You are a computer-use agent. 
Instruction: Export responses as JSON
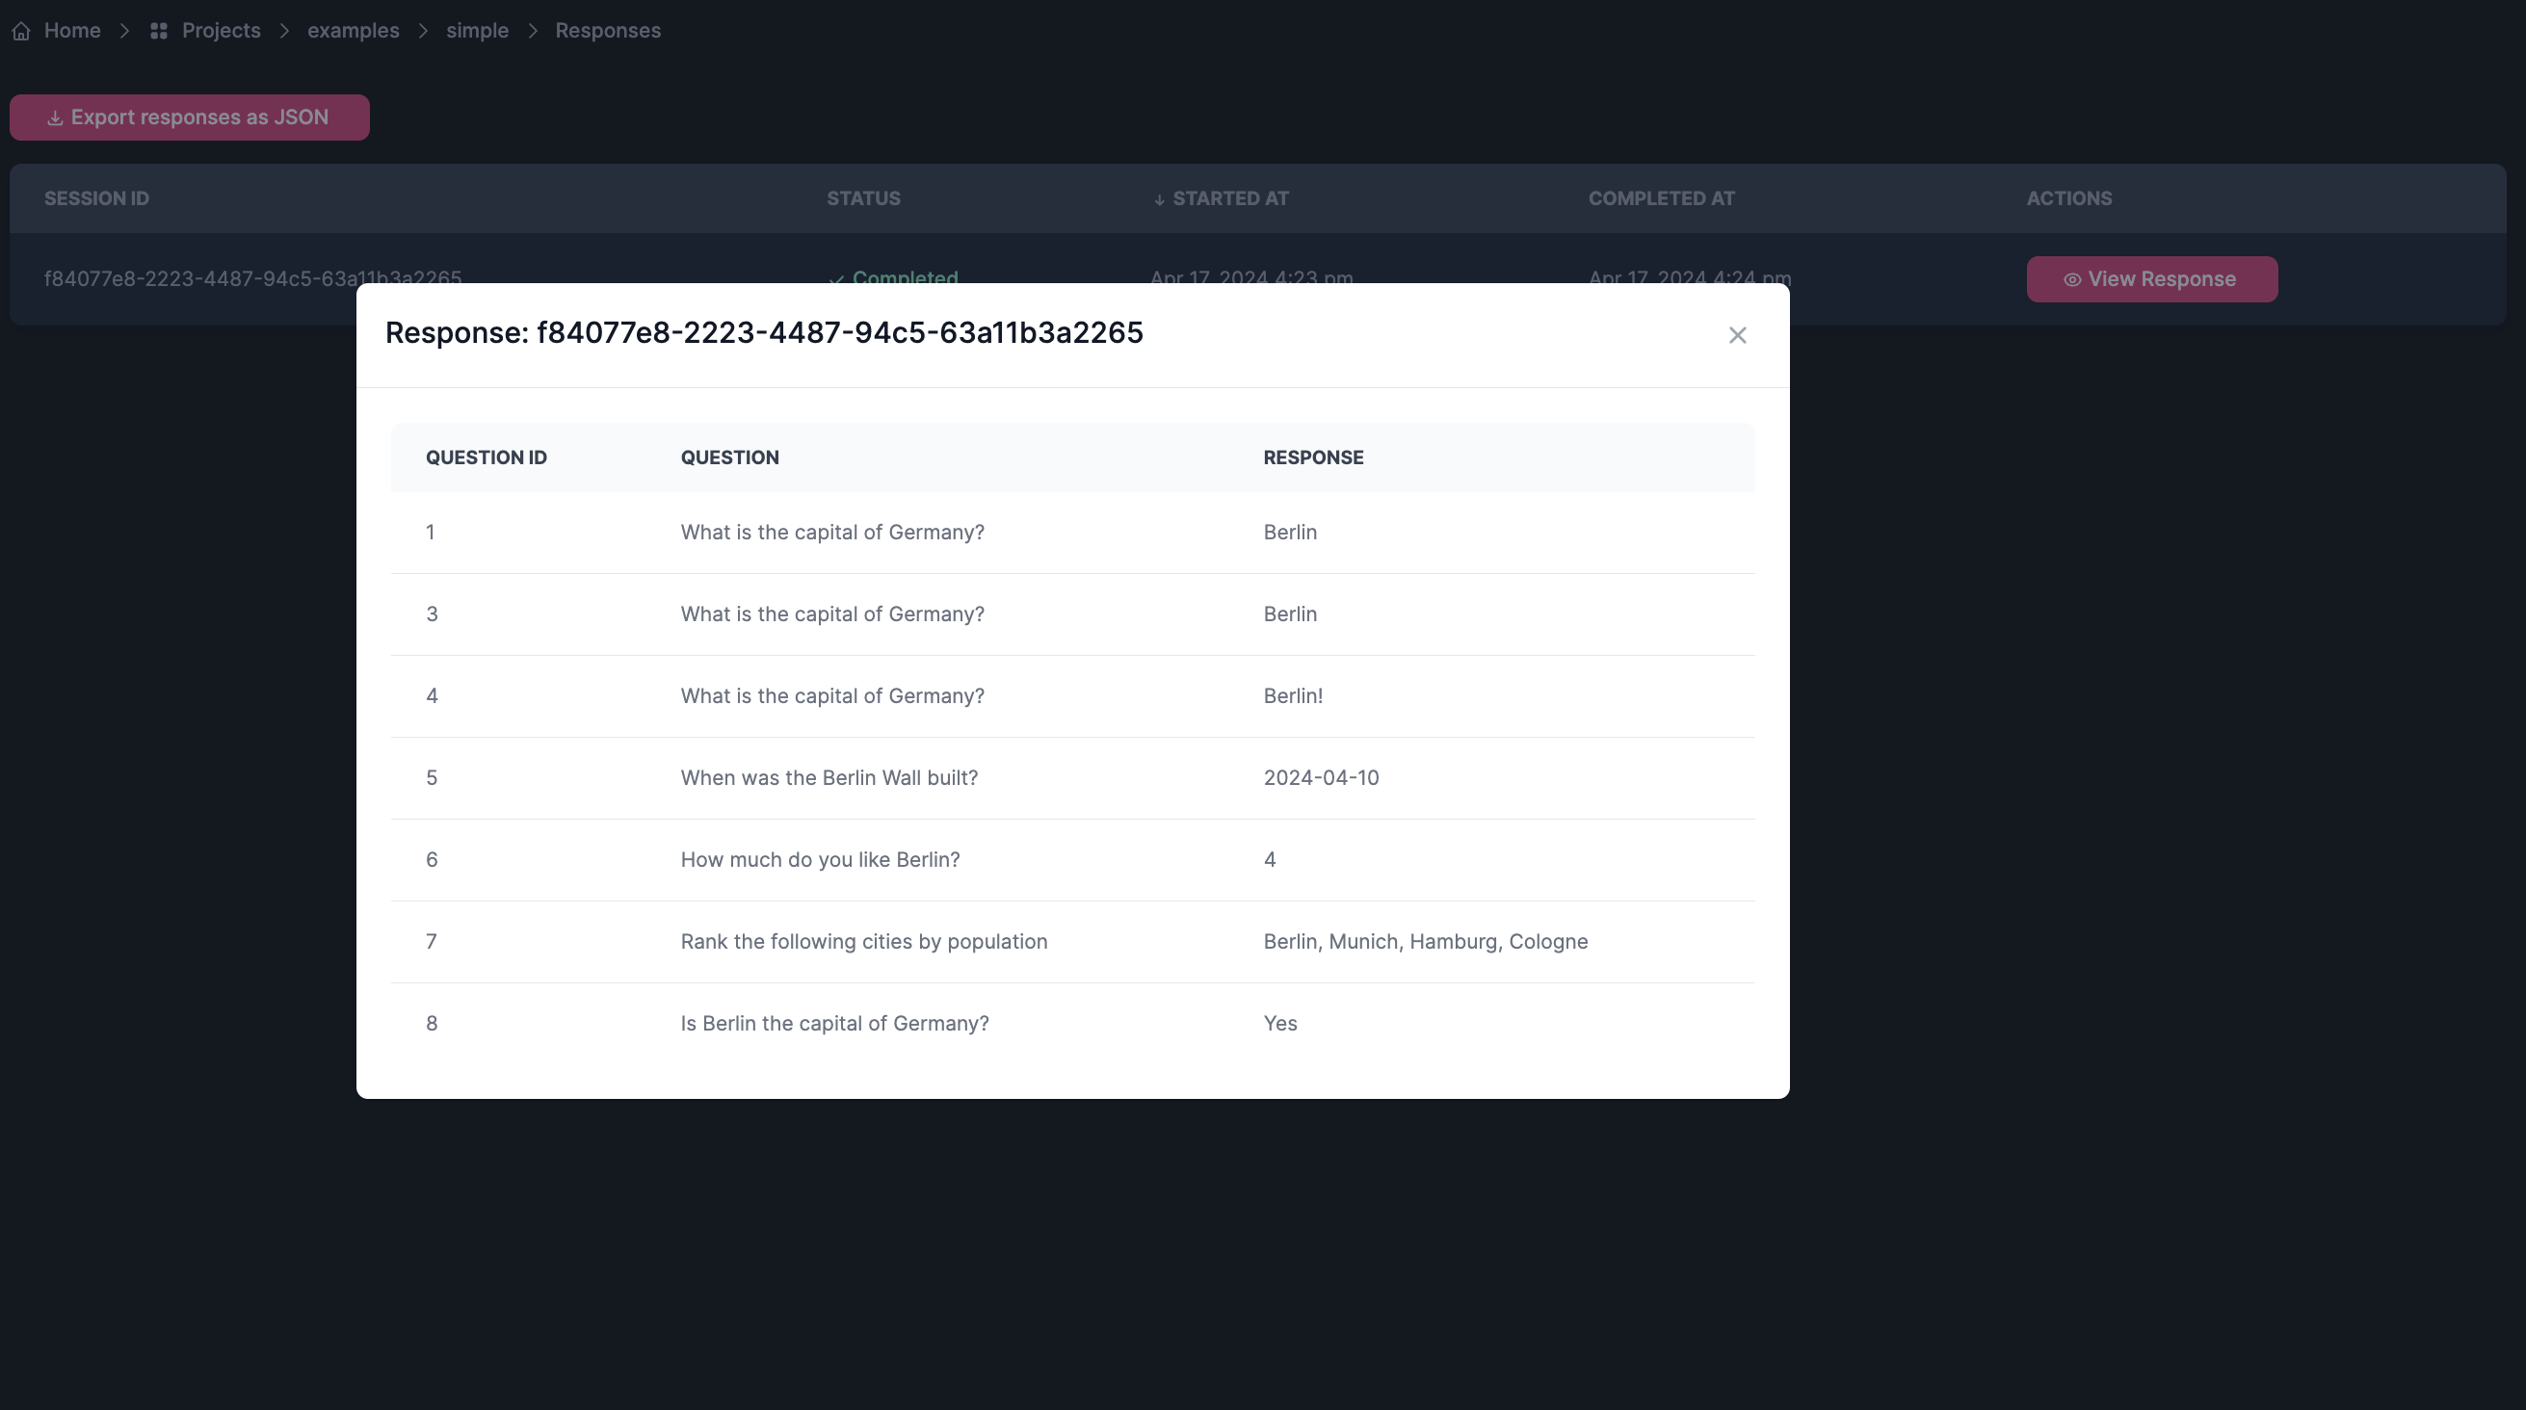tap(189, 117)
